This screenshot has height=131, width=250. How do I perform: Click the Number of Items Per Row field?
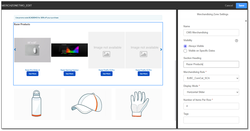[211, 106]
